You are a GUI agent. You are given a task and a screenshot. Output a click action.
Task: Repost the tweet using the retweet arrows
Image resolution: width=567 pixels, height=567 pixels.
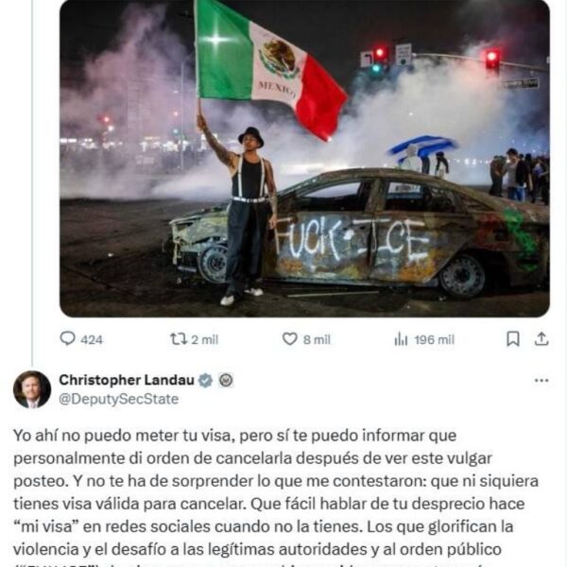(x=179, y=339)
